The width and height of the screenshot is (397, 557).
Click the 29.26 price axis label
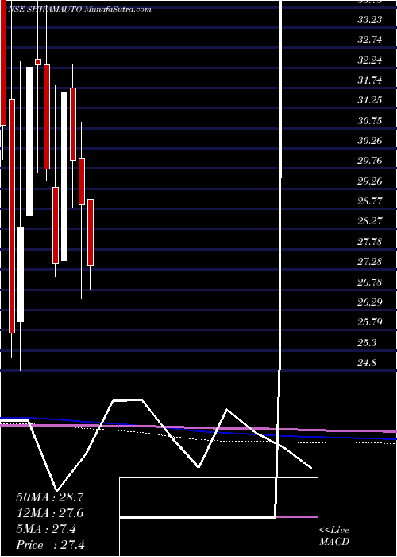coord(369,181)
